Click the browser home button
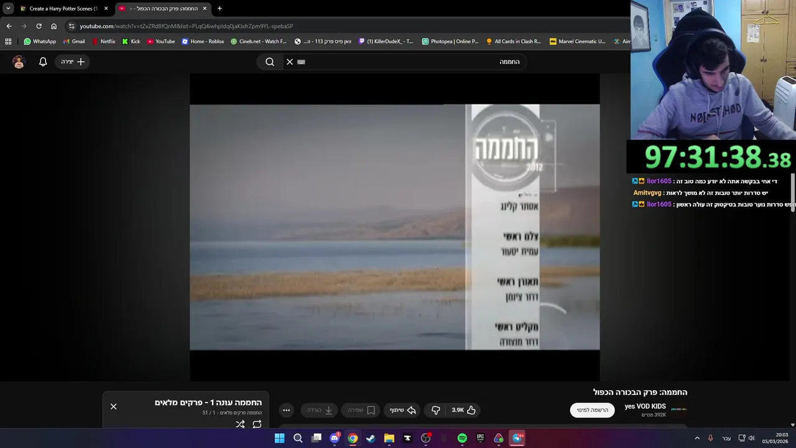This screenshot has height=448, width=796. tap(53, 26)
